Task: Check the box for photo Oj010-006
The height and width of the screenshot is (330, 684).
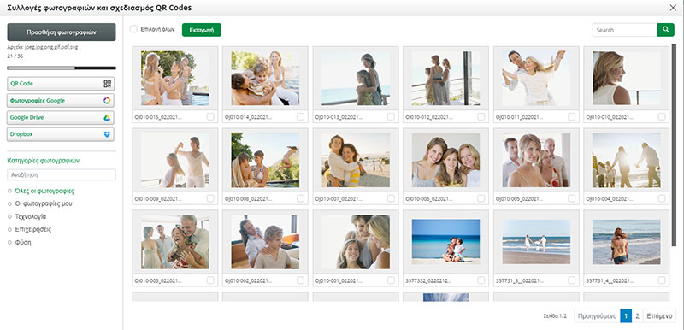Action: click(481, 198)
